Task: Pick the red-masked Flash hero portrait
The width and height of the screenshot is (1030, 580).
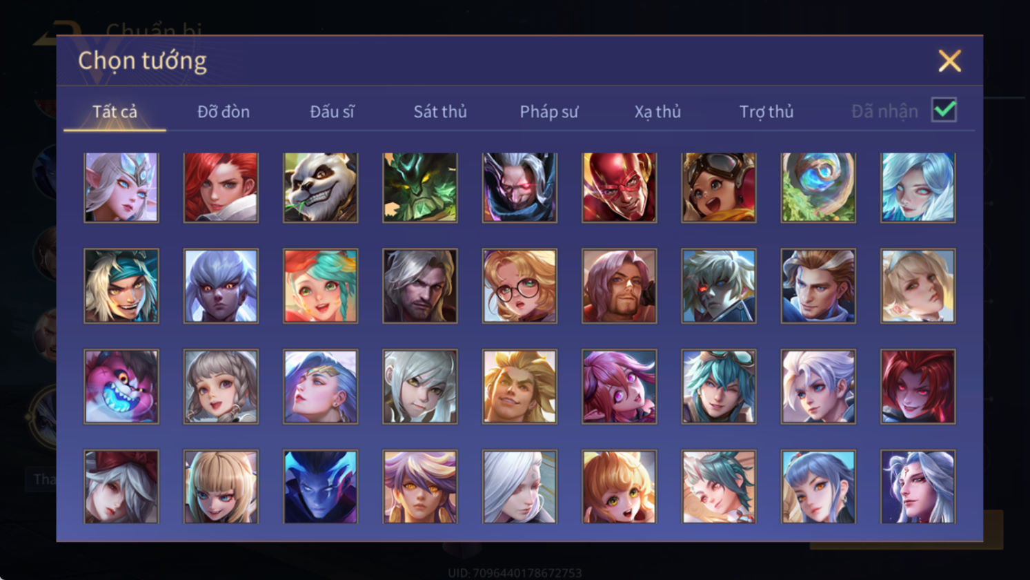Action: 619,188
